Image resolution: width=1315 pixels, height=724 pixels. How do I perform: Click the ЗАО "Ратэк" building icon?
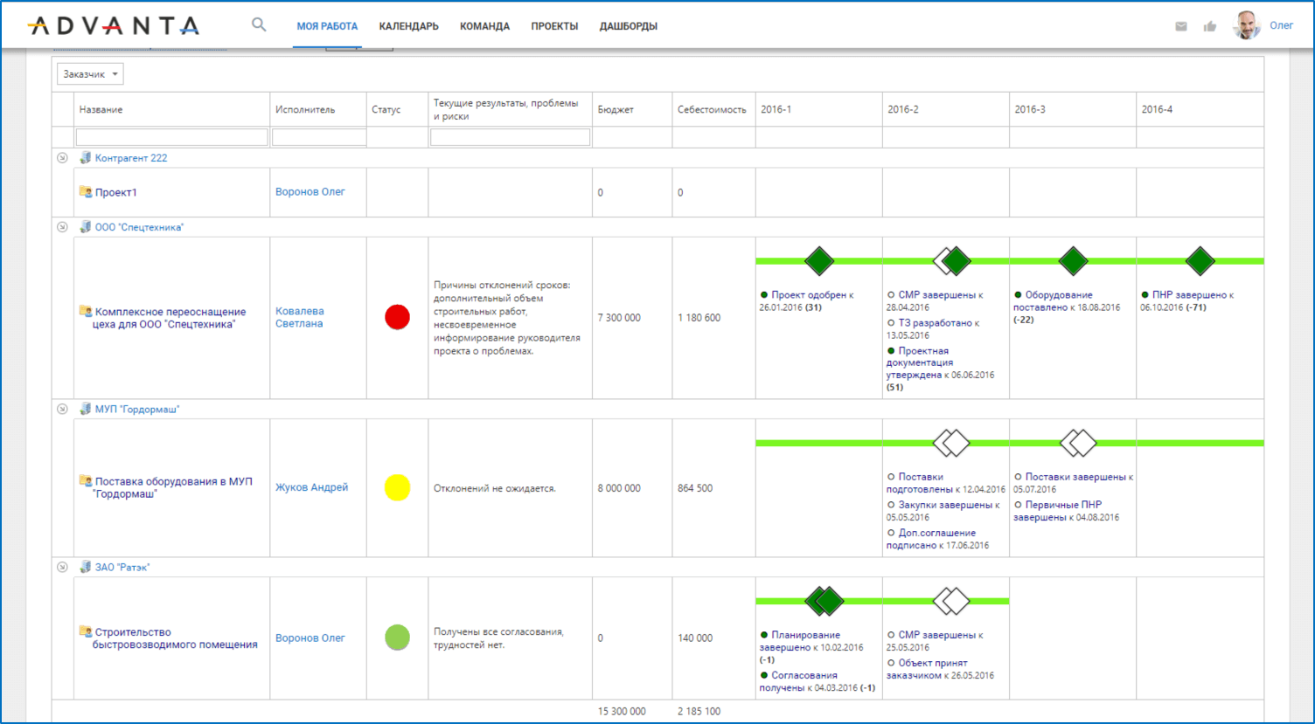coord(85,567)
